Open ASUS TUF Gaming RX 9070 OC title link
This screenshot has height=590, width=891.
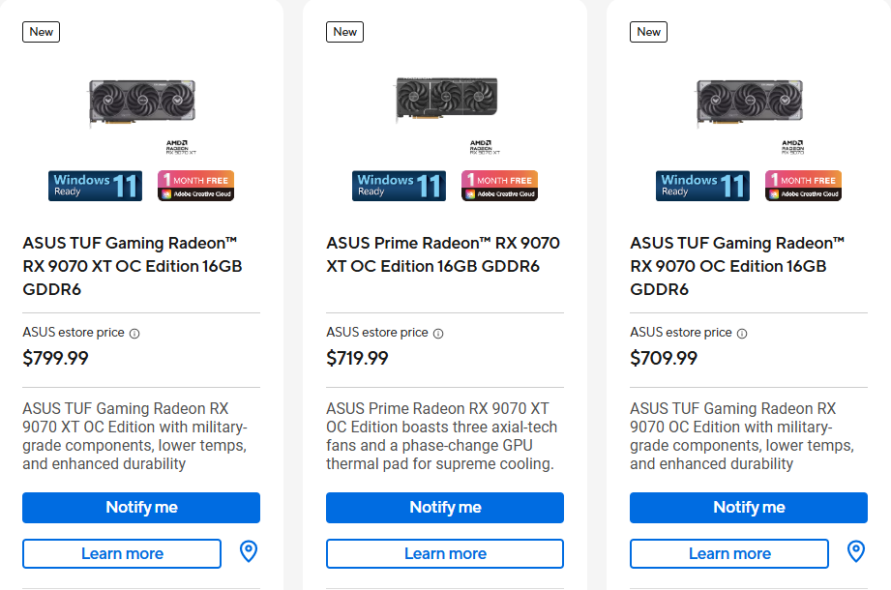(x=739, y=266)
